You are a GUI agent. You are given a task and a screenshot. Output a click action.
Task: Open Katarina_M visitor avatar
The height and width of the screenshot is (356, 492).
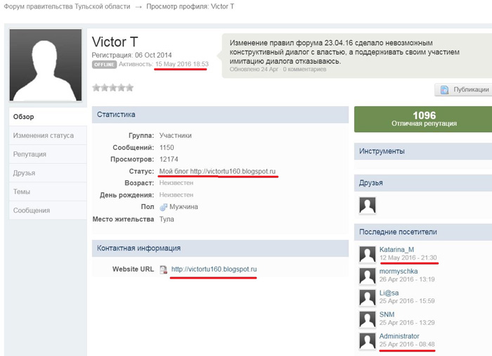[367, 255]
